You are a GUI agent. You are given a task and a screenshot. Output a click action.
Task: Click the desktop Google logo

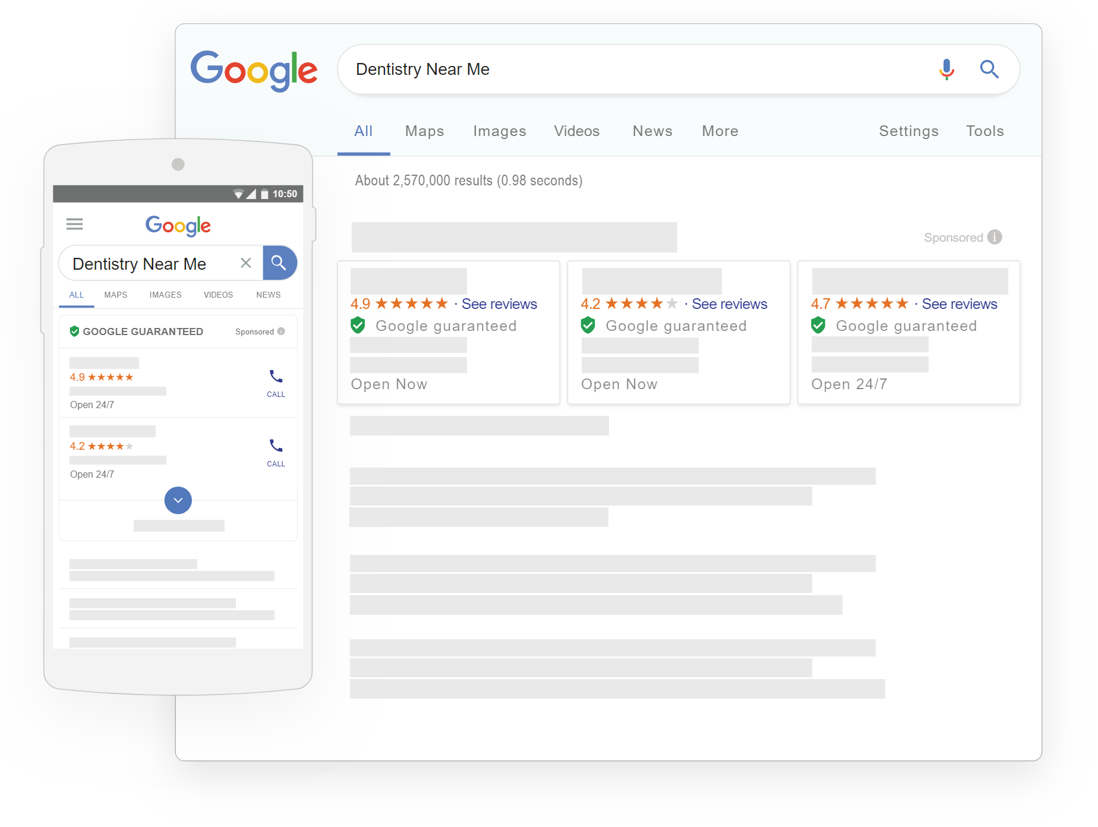point(254,71)
